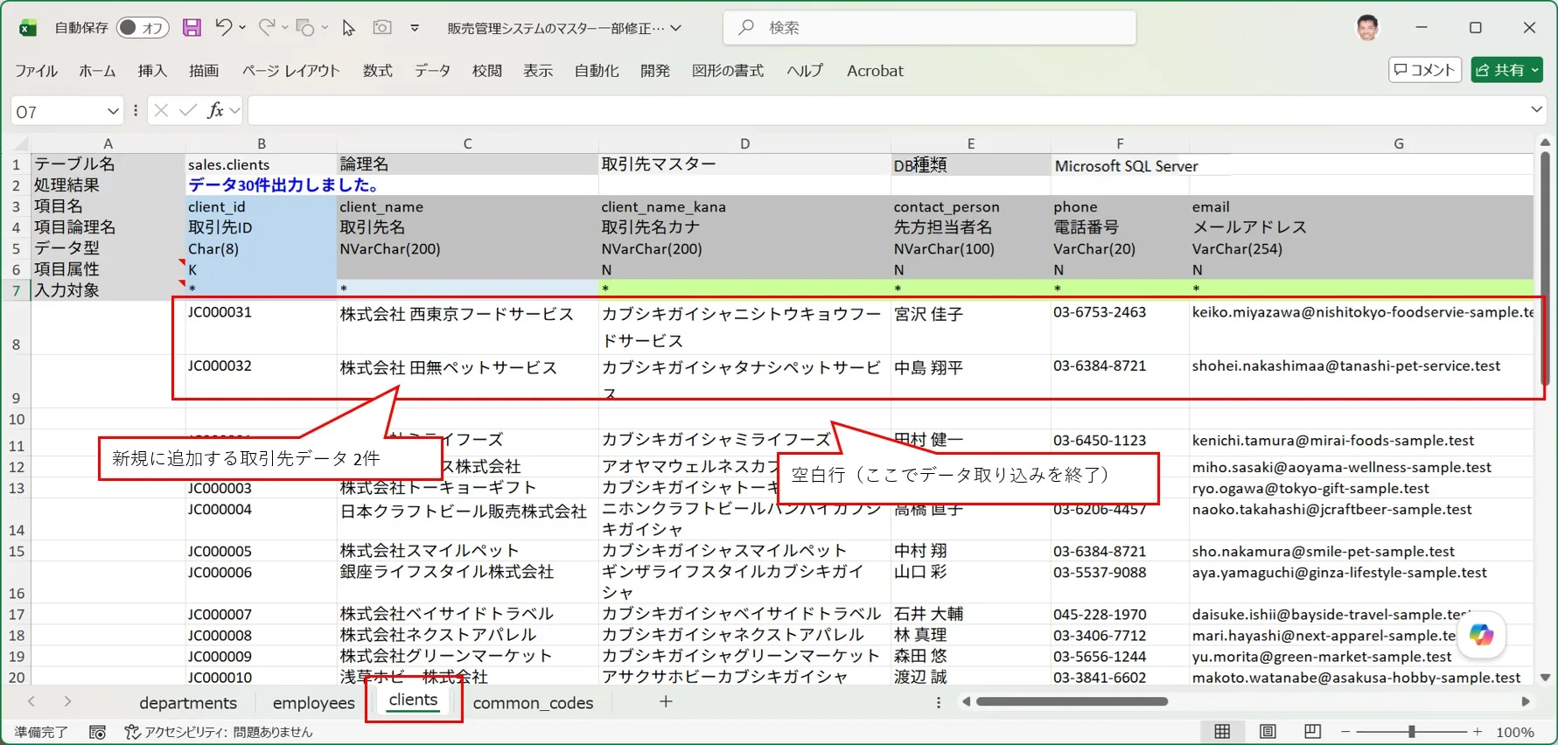Switch to the データ ribbon tab
This screenshot has height=745, width=1558.
tap(432, 71)
